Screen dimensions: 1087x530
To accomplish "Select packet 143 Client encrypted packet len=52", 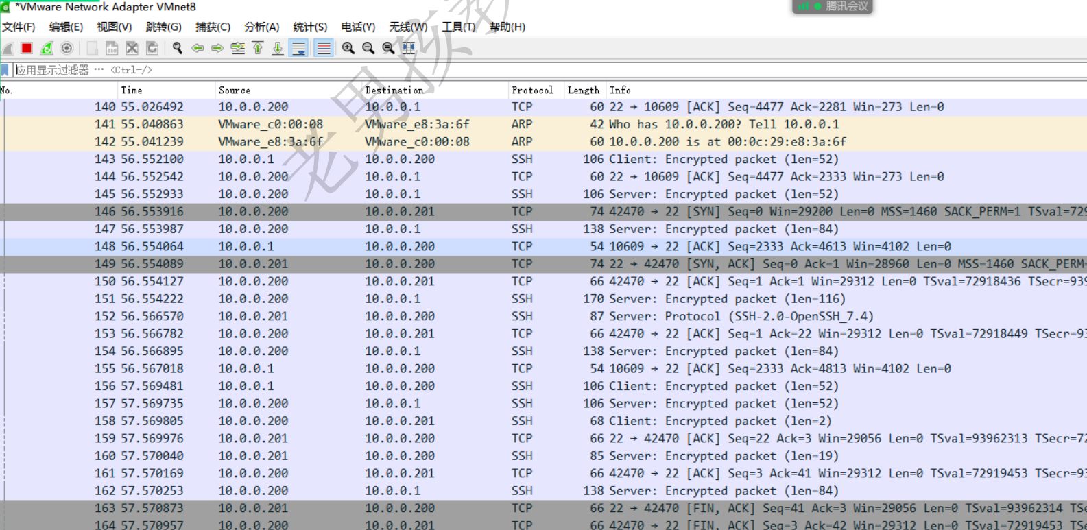I will click(543, 159).
